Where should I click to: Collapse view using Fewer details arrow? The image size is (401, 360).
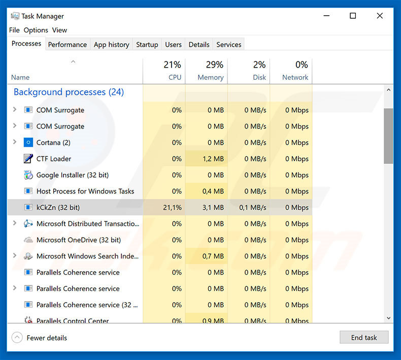pos(17,338)
